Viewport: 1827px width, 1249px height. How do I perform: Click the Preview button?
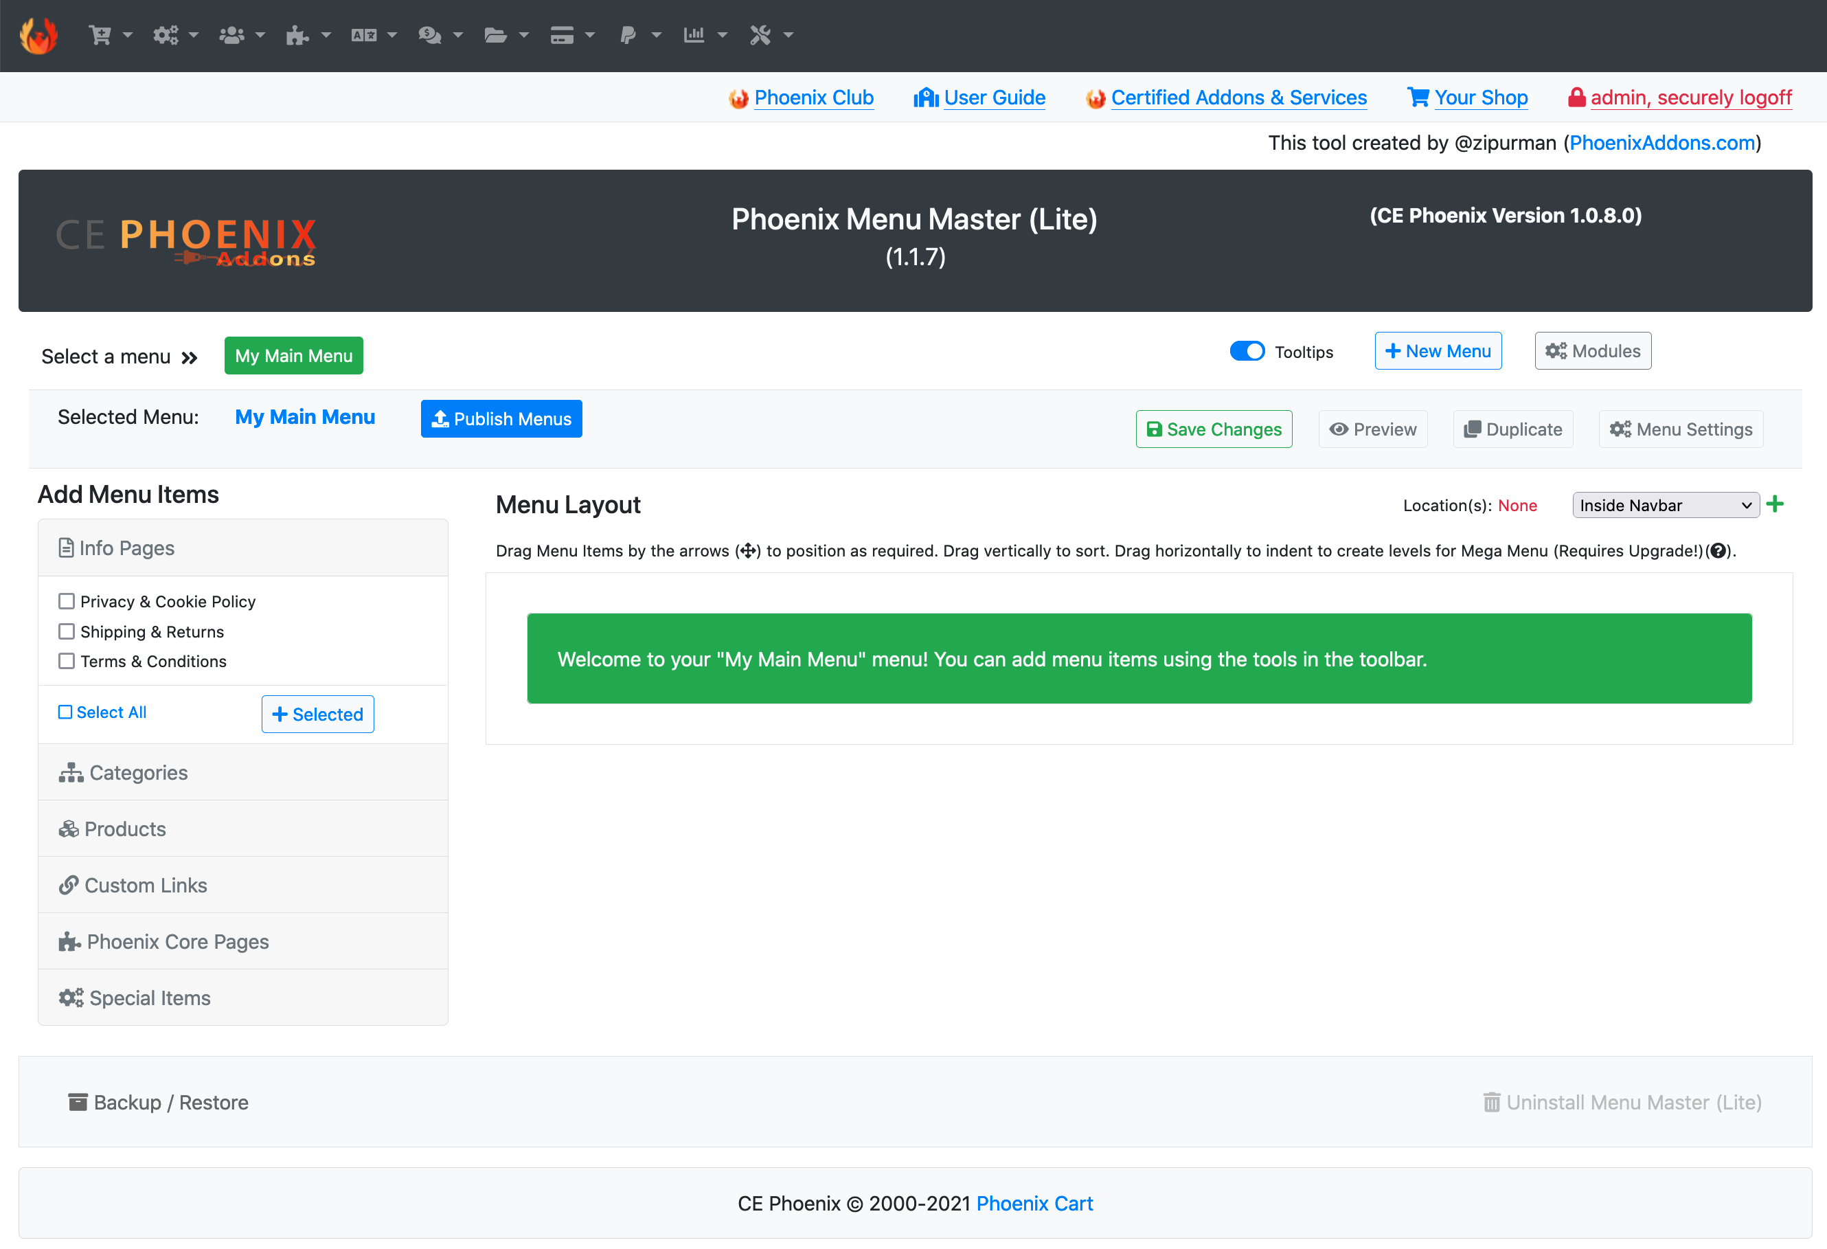click(x=1372, y=429)
